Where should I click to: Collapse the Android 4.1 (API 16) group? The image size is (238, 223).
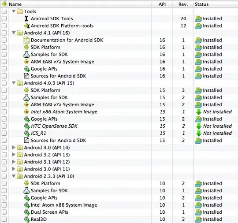pyautogui.click(x=14, y=33)
